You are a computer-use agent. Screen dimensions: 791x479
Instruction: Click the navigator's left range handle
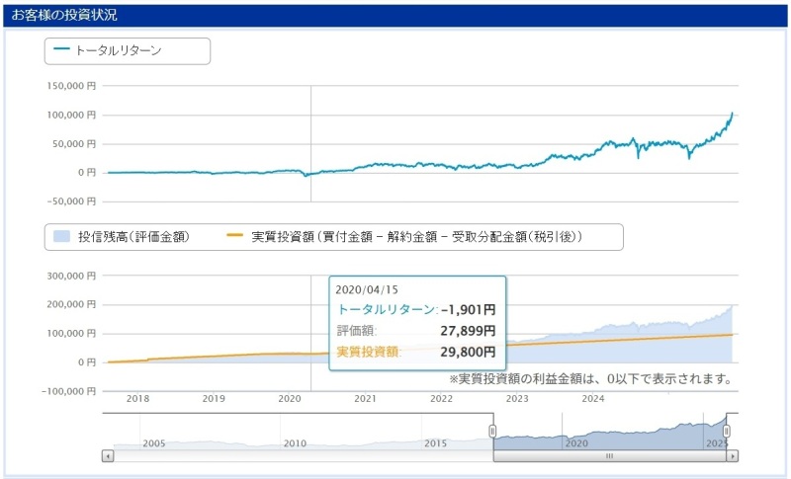(x=492, y=431)
